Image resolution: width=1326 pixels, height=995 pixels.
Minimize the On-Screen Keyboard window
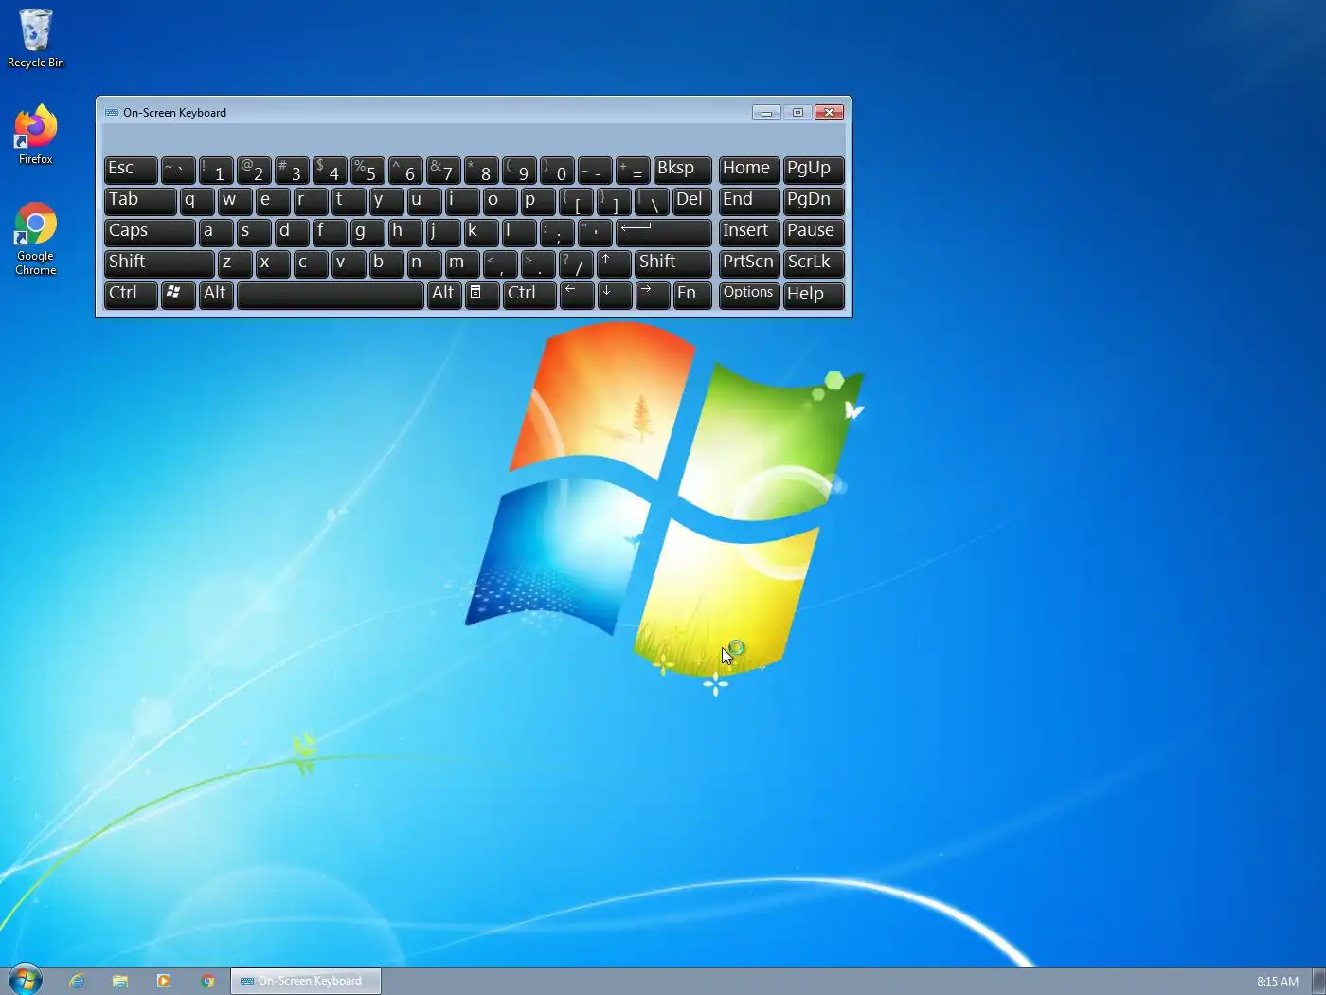click(766, 112)
